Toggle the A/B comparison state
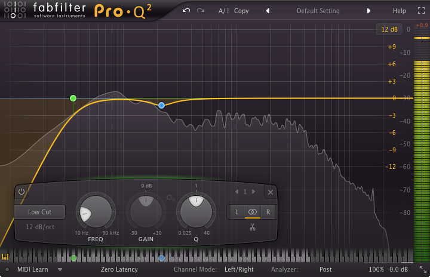Screen dimensions: 430x277 [x=224, y=11]
